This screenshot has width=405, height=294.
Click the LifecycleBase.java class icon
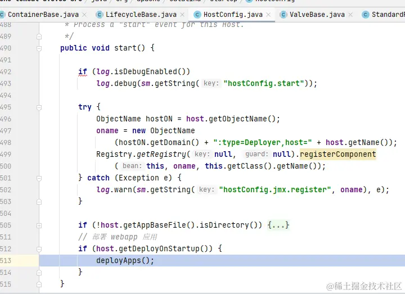click(x=100, y=15)
